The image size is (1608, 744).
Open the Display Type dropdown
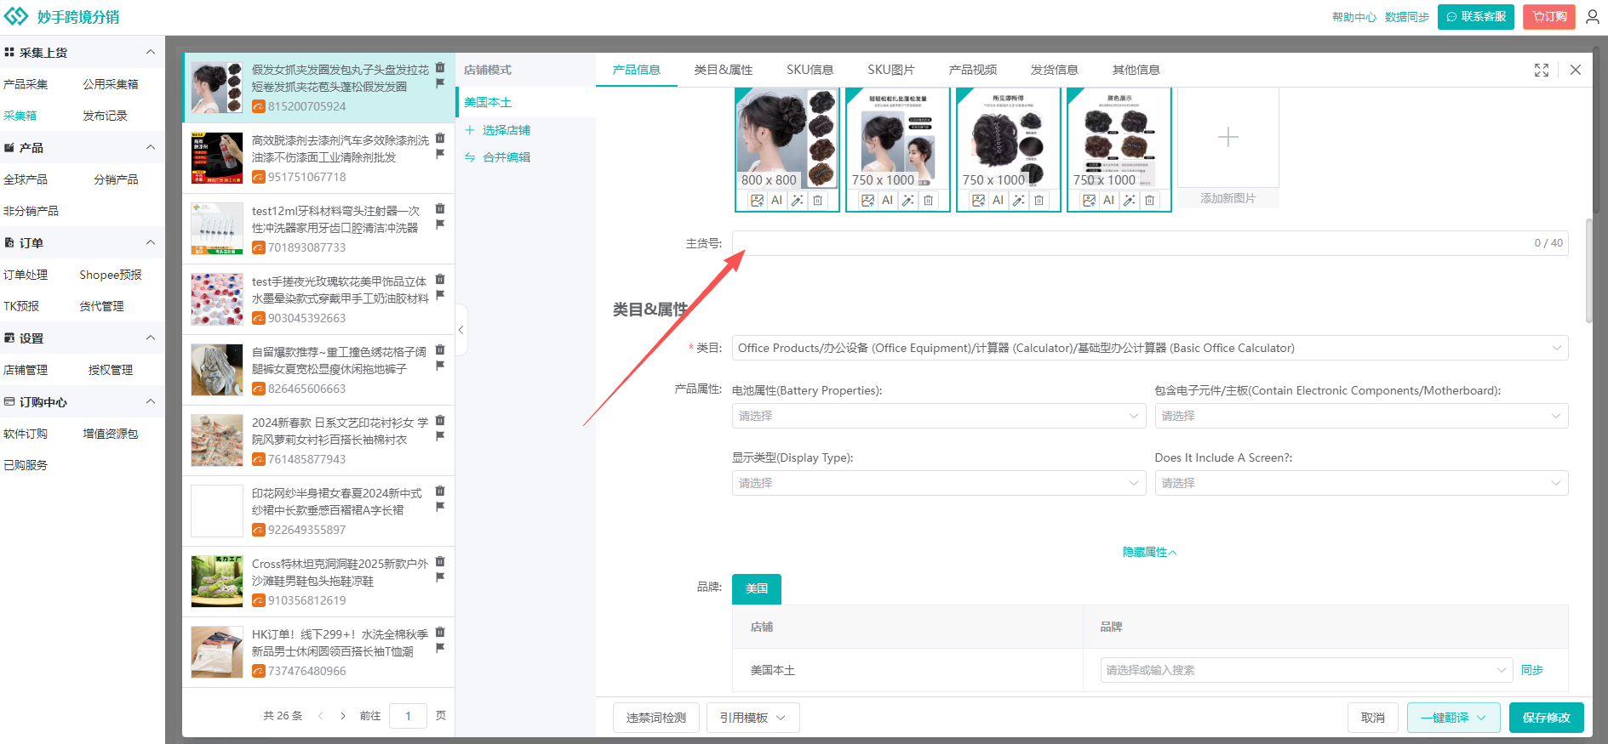[939, 483]
